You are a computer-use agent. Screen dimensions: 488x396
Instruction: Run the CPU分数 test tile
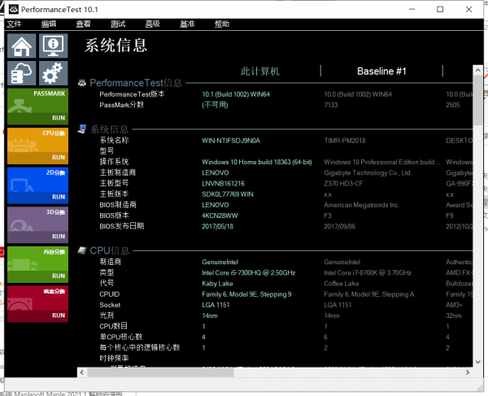(x=37, y=146)
